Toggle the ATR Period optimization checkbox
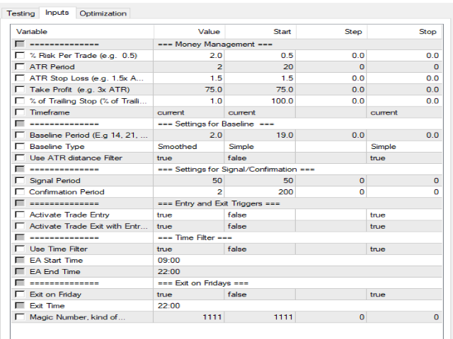The height and width of the screenshot is (339, 453). tap(20, 67)
